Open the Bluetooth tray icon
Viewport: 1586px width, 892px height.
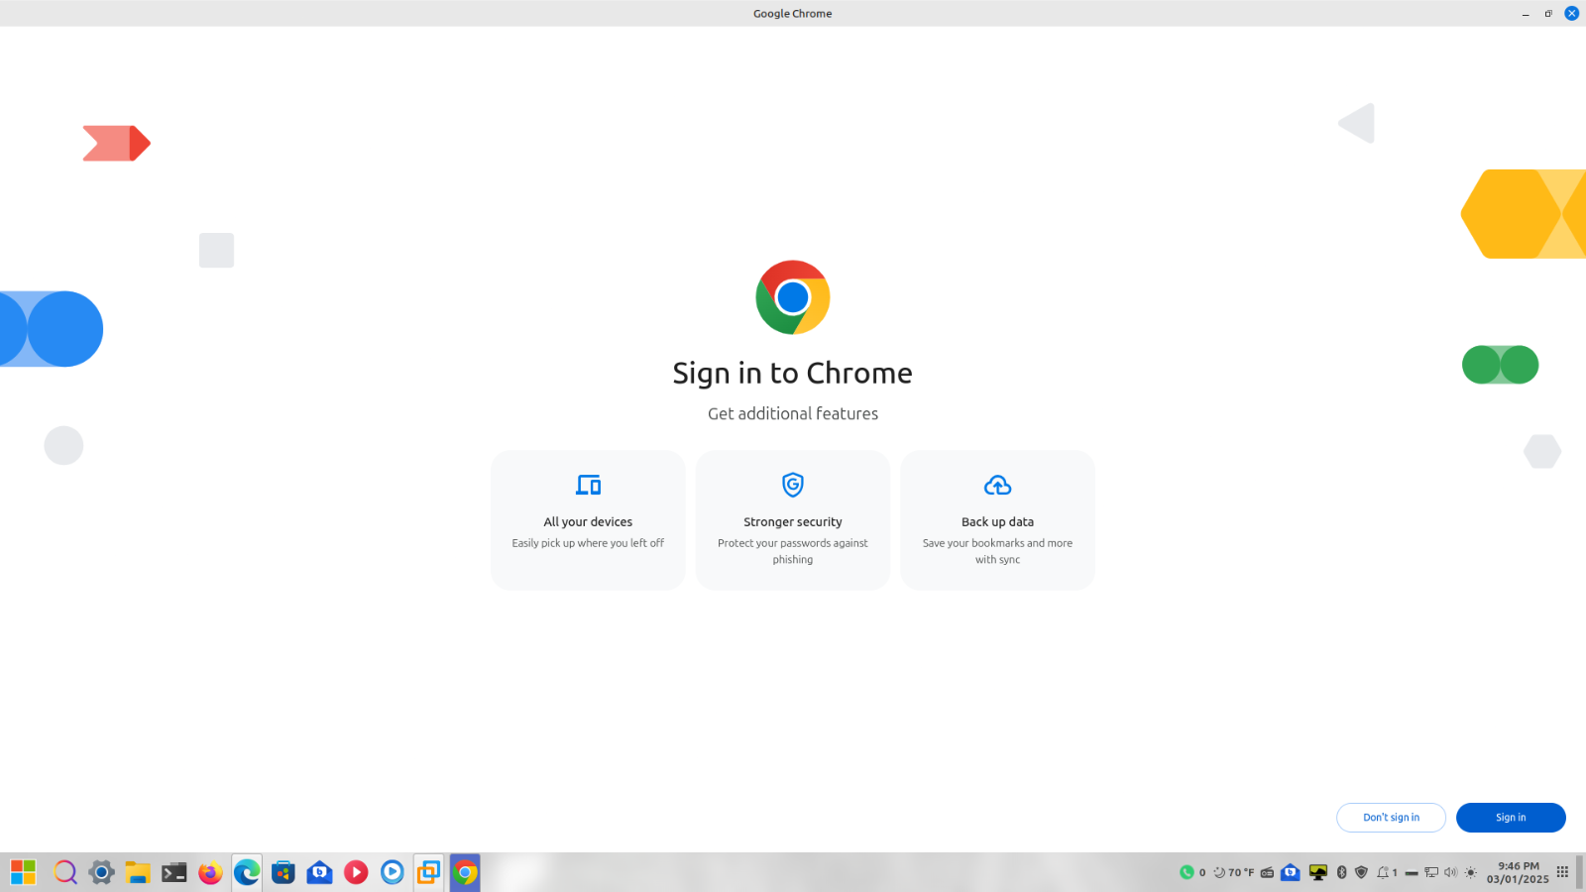coord(1341,872)
